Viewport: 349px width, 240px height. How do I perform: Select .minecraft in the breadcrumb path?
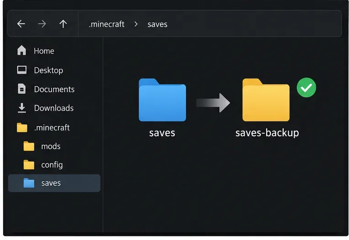click(107, 24)
